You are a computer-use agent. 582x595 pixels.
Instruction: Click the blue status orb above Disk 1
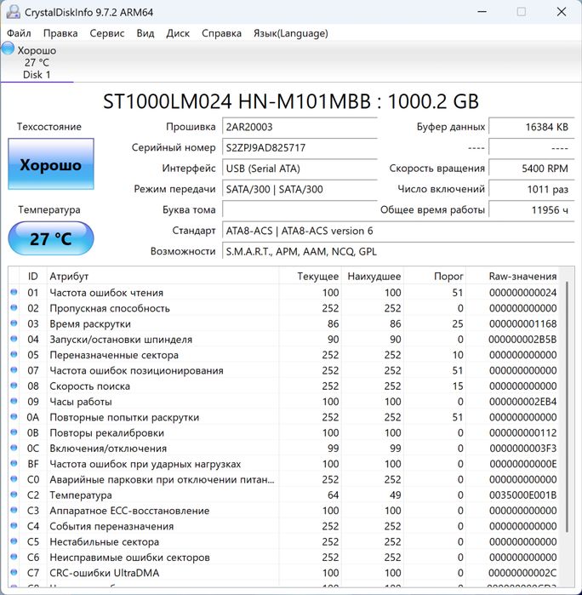click(8, 49)
